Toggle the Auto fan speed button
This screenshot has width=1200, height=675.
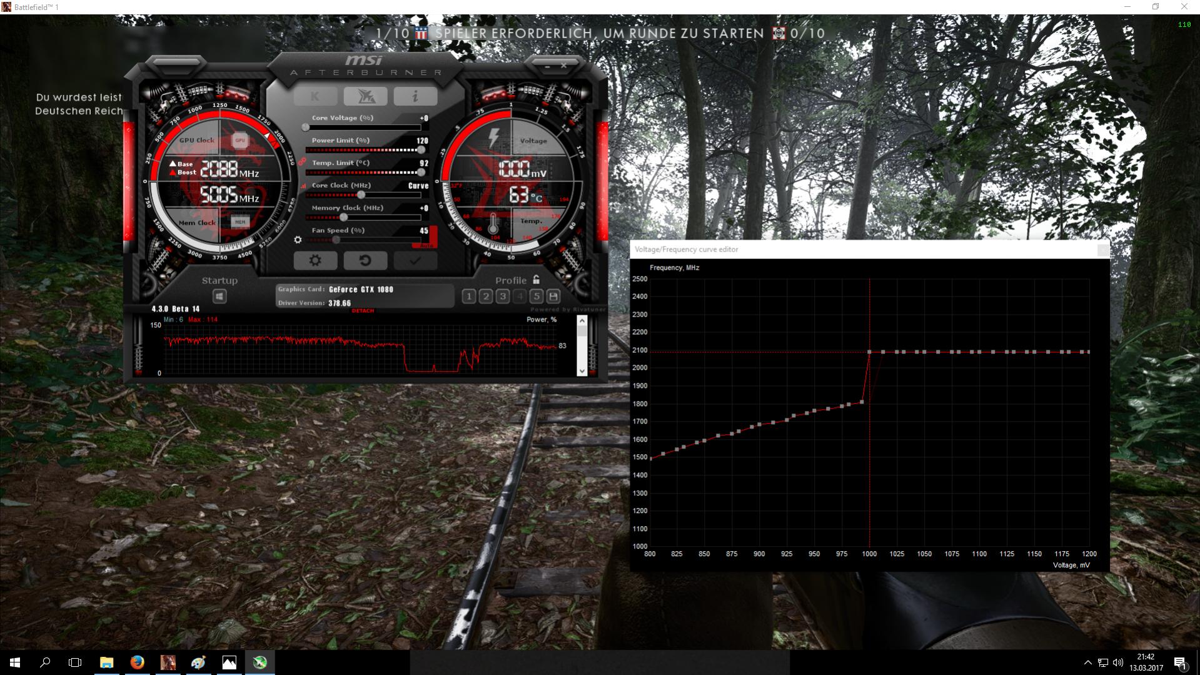426,246
